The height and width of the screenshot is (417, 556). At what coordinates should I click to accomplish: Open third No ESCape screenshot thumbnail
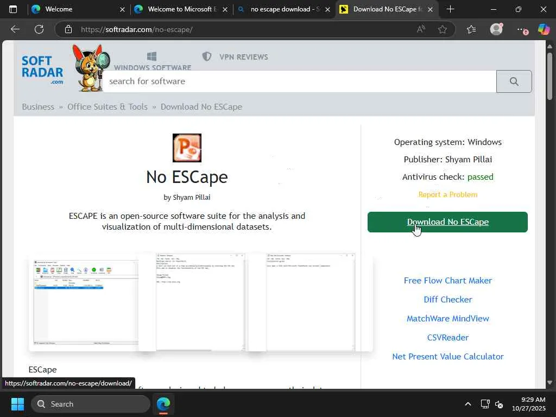[x=311, y=302]
